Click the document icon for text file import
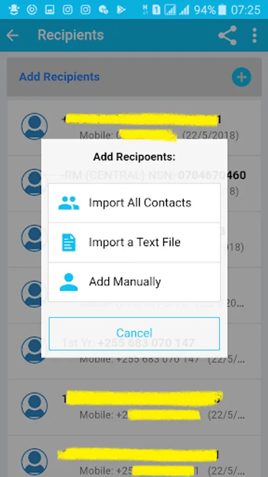The width and height of the screenshot is (268, 477). (69, 242)
